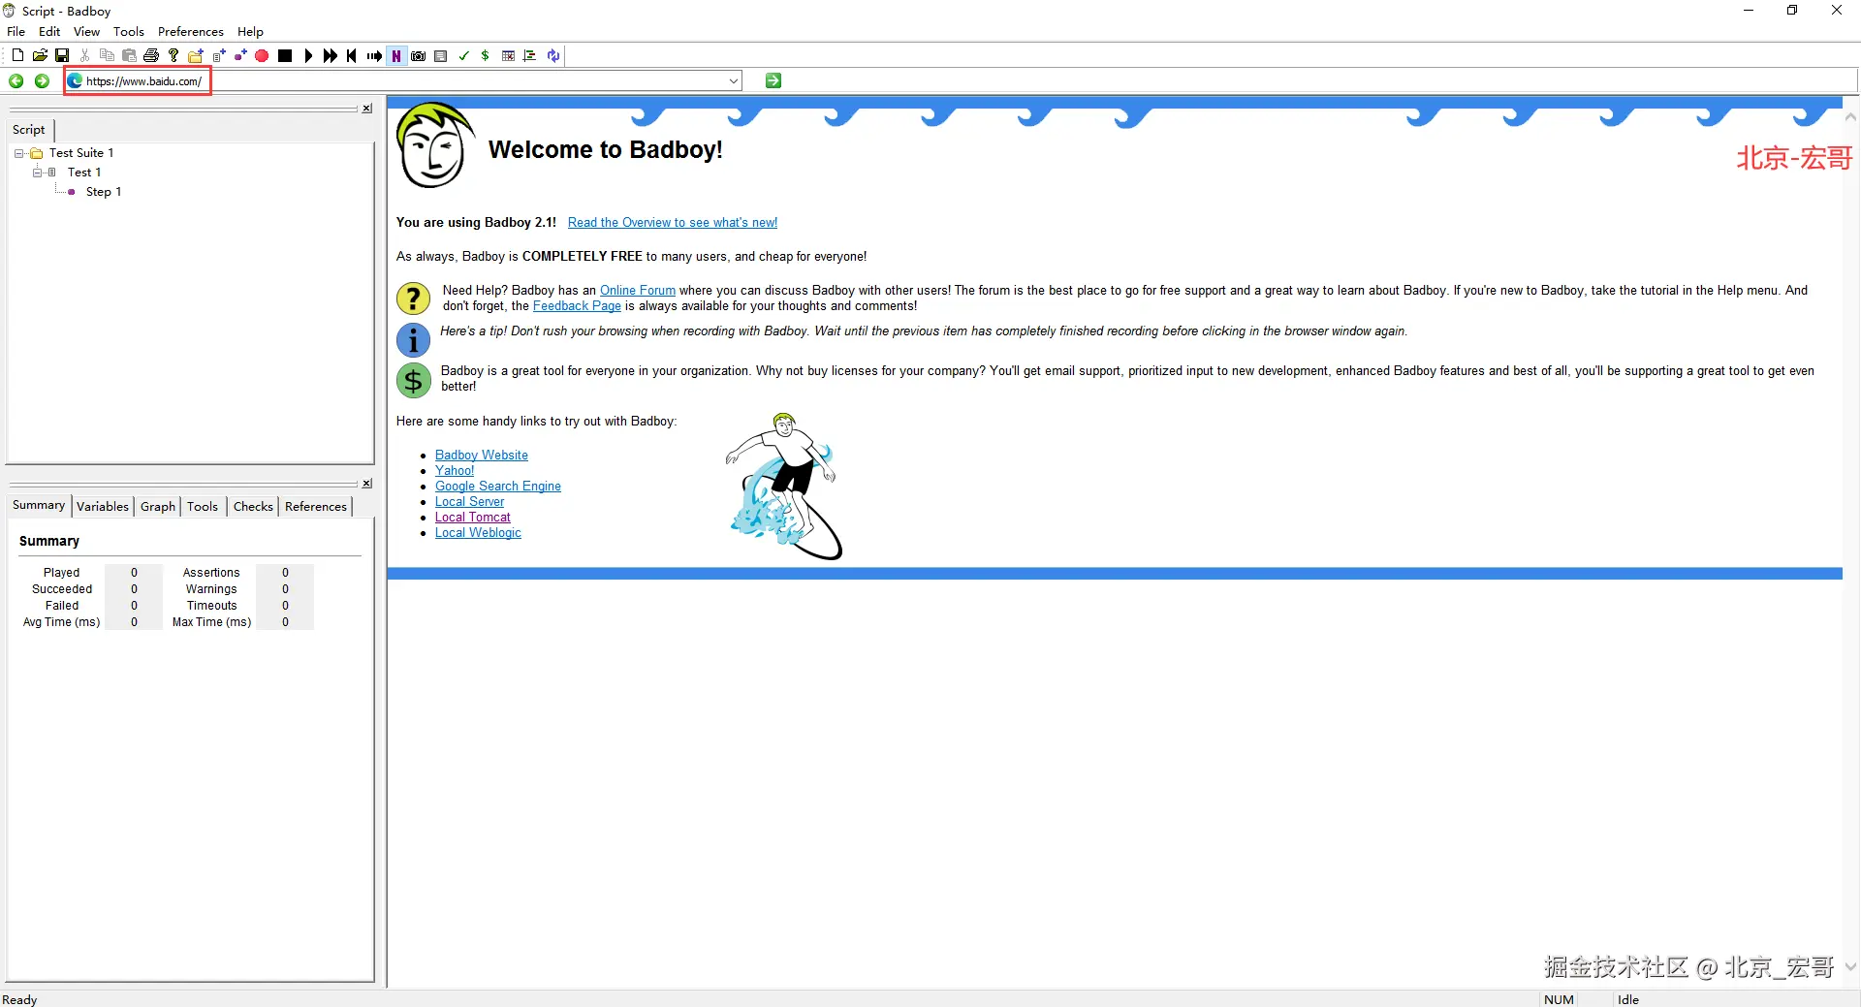Add a new Suite with folder-plus icon
Image resolution: width=1861 pixels, height=1007 pixels.
click(196, 55)
